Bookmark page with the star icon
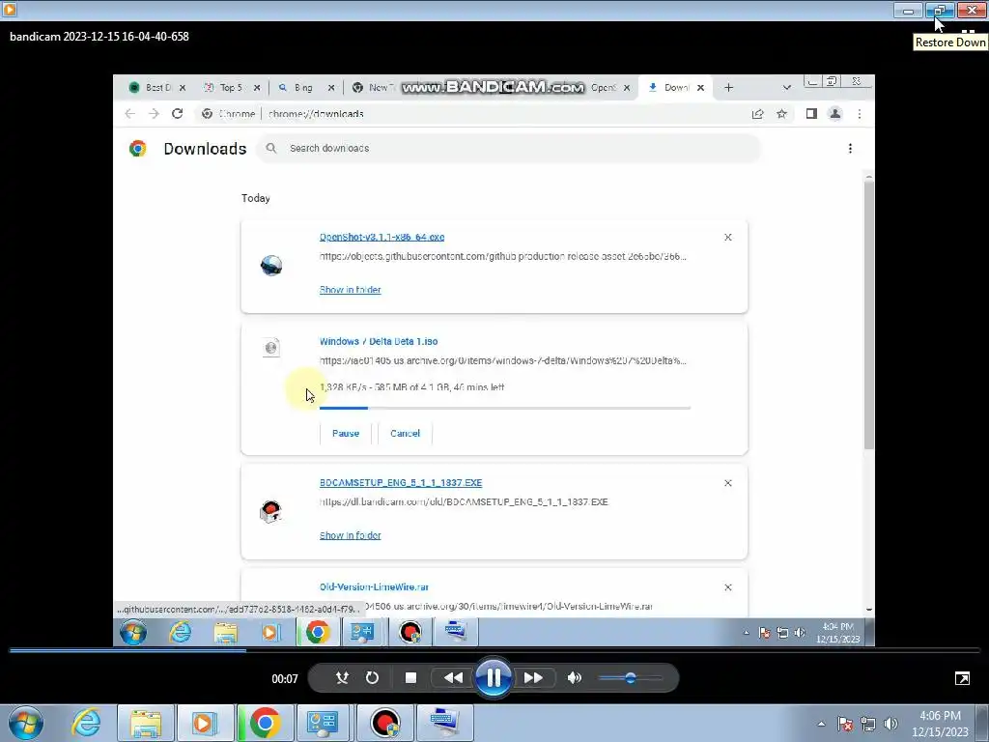Image resolution: width=989 pixels, height=742 pixels. (x=782, y=114)
